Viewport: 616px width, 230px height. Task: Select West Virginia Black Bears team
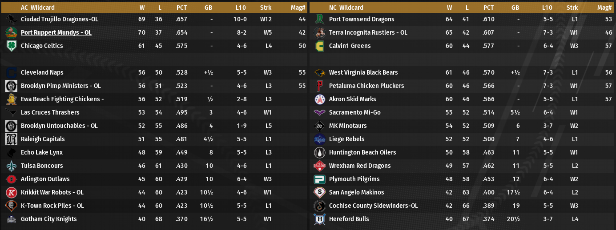(x=363, y=72)
